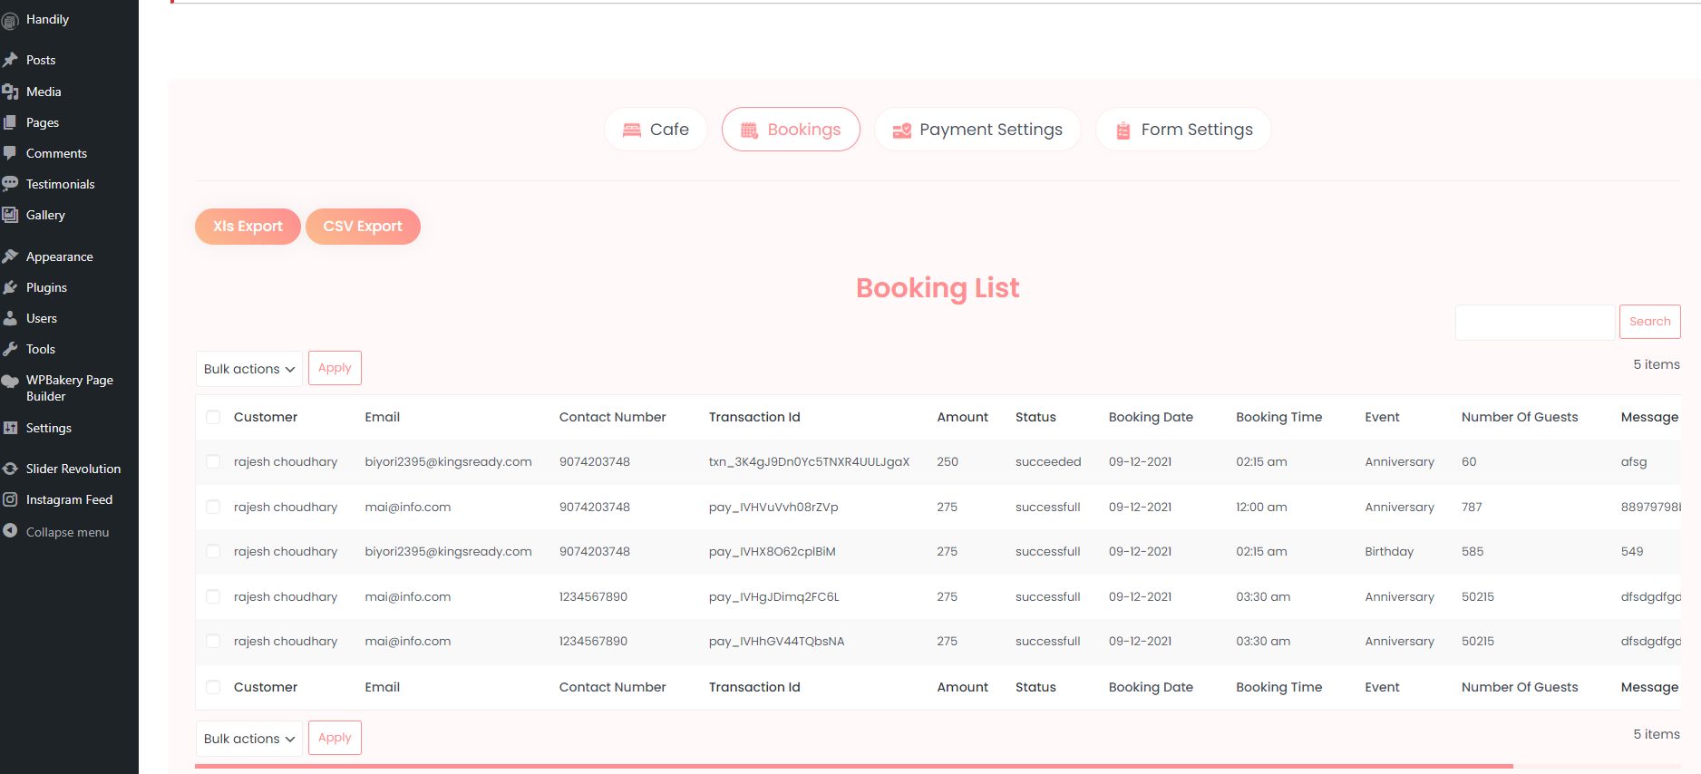Click the Tools wrench icon
The image size is (1701, 774).
point(11,349)
